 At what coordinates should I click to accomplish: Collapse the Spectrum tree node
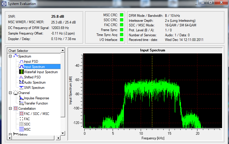(x=10, y=56)
